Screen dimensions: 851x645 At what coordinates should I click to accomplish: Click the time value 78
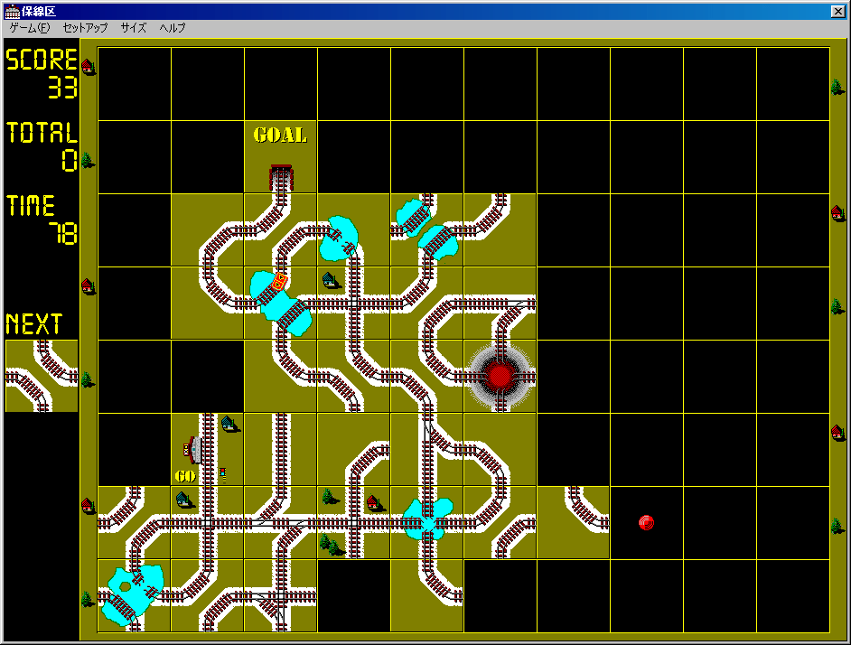coord(64,233)
